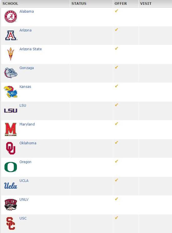
Task: Click the Kansas Jayhawk logo
Action: [11, 92]
